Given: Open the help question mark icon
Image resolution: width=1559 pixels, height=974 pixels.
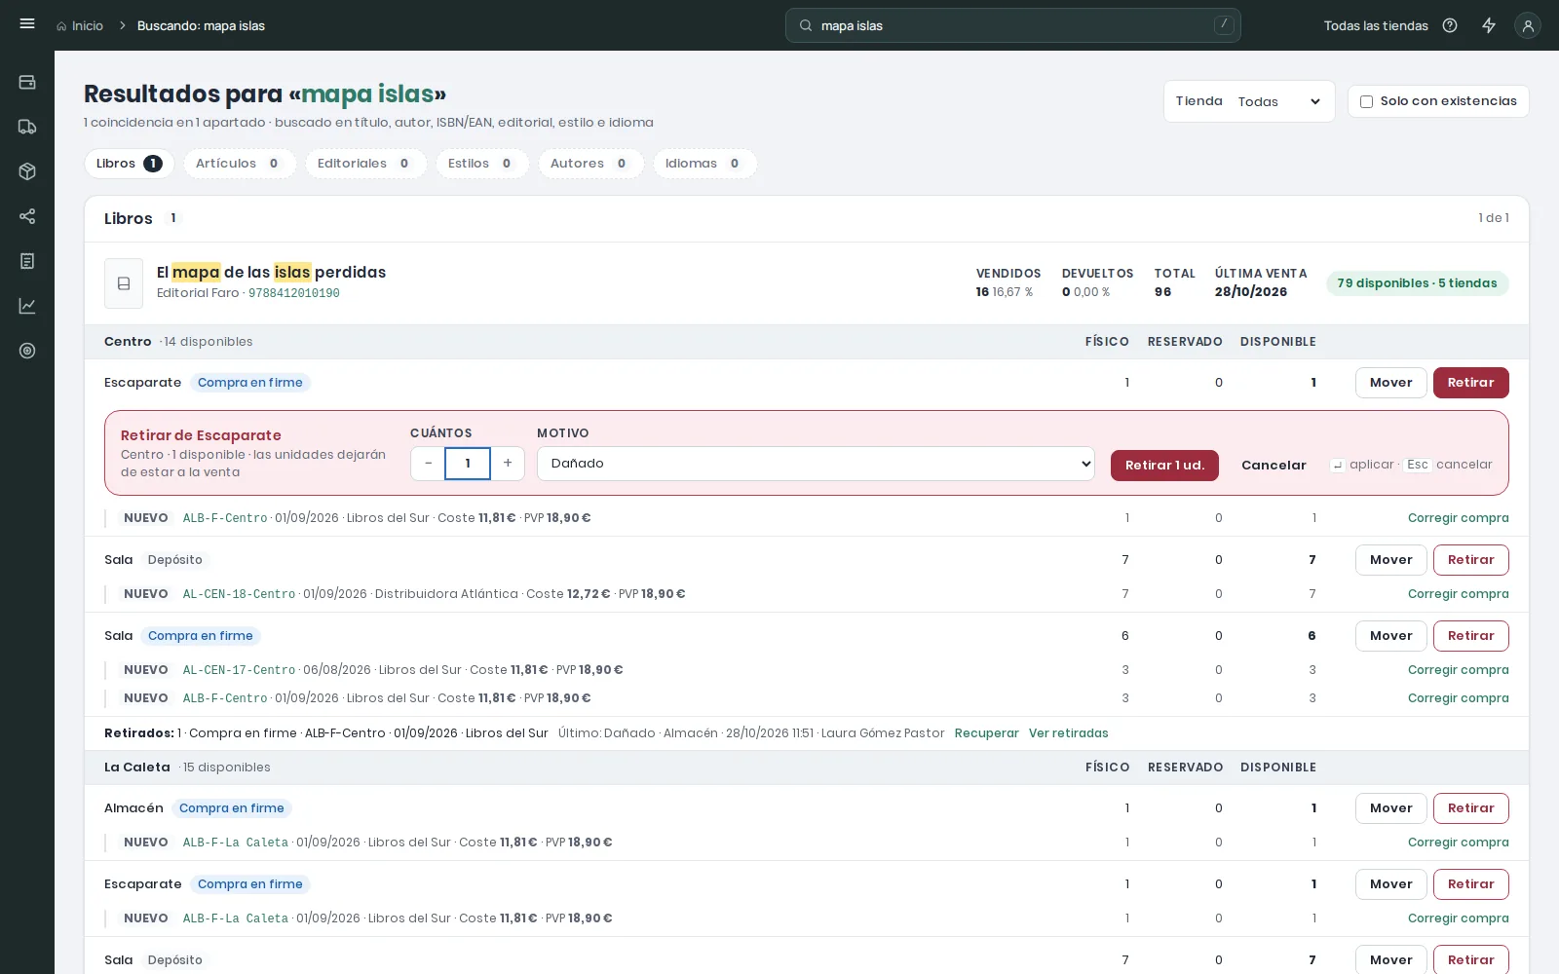Looking at the screenshot, I should (x=1450, y=25).
